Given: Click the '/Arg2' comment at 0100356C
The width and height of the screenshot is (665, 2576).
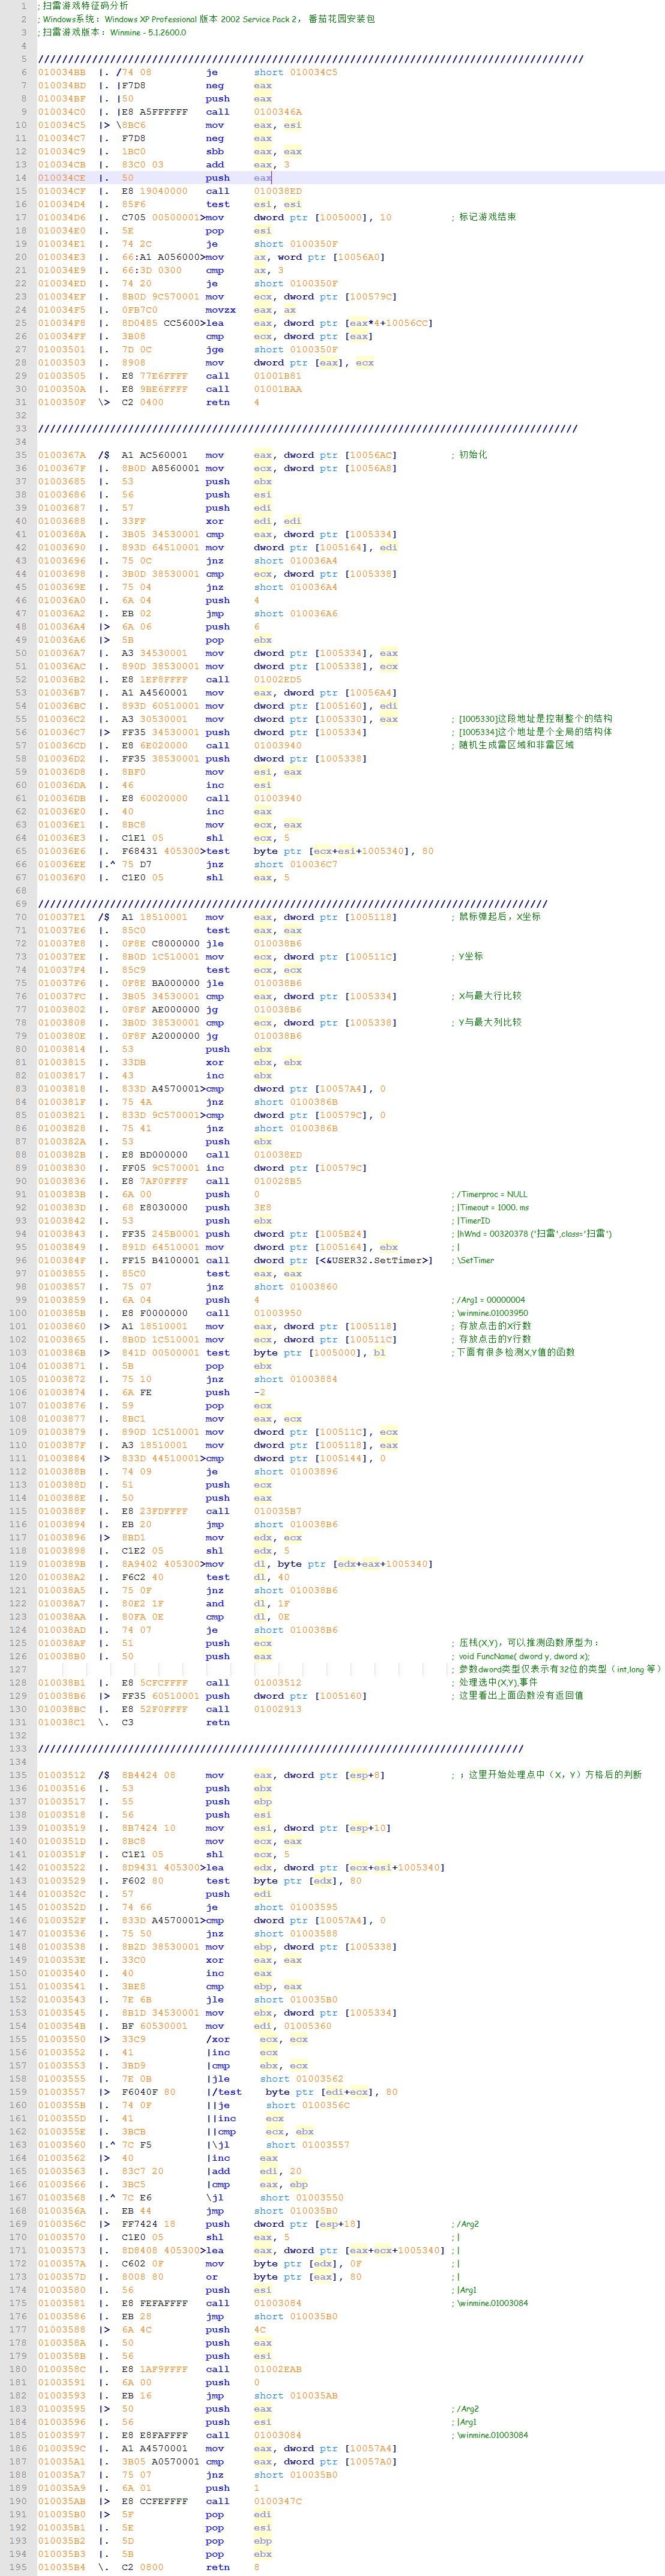Looking at the screenshot, I should [468, 2224].
